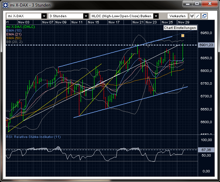Click the 6750,0 price axis label
The height and width of the screenshot is (182, 220).
(206, 84)
